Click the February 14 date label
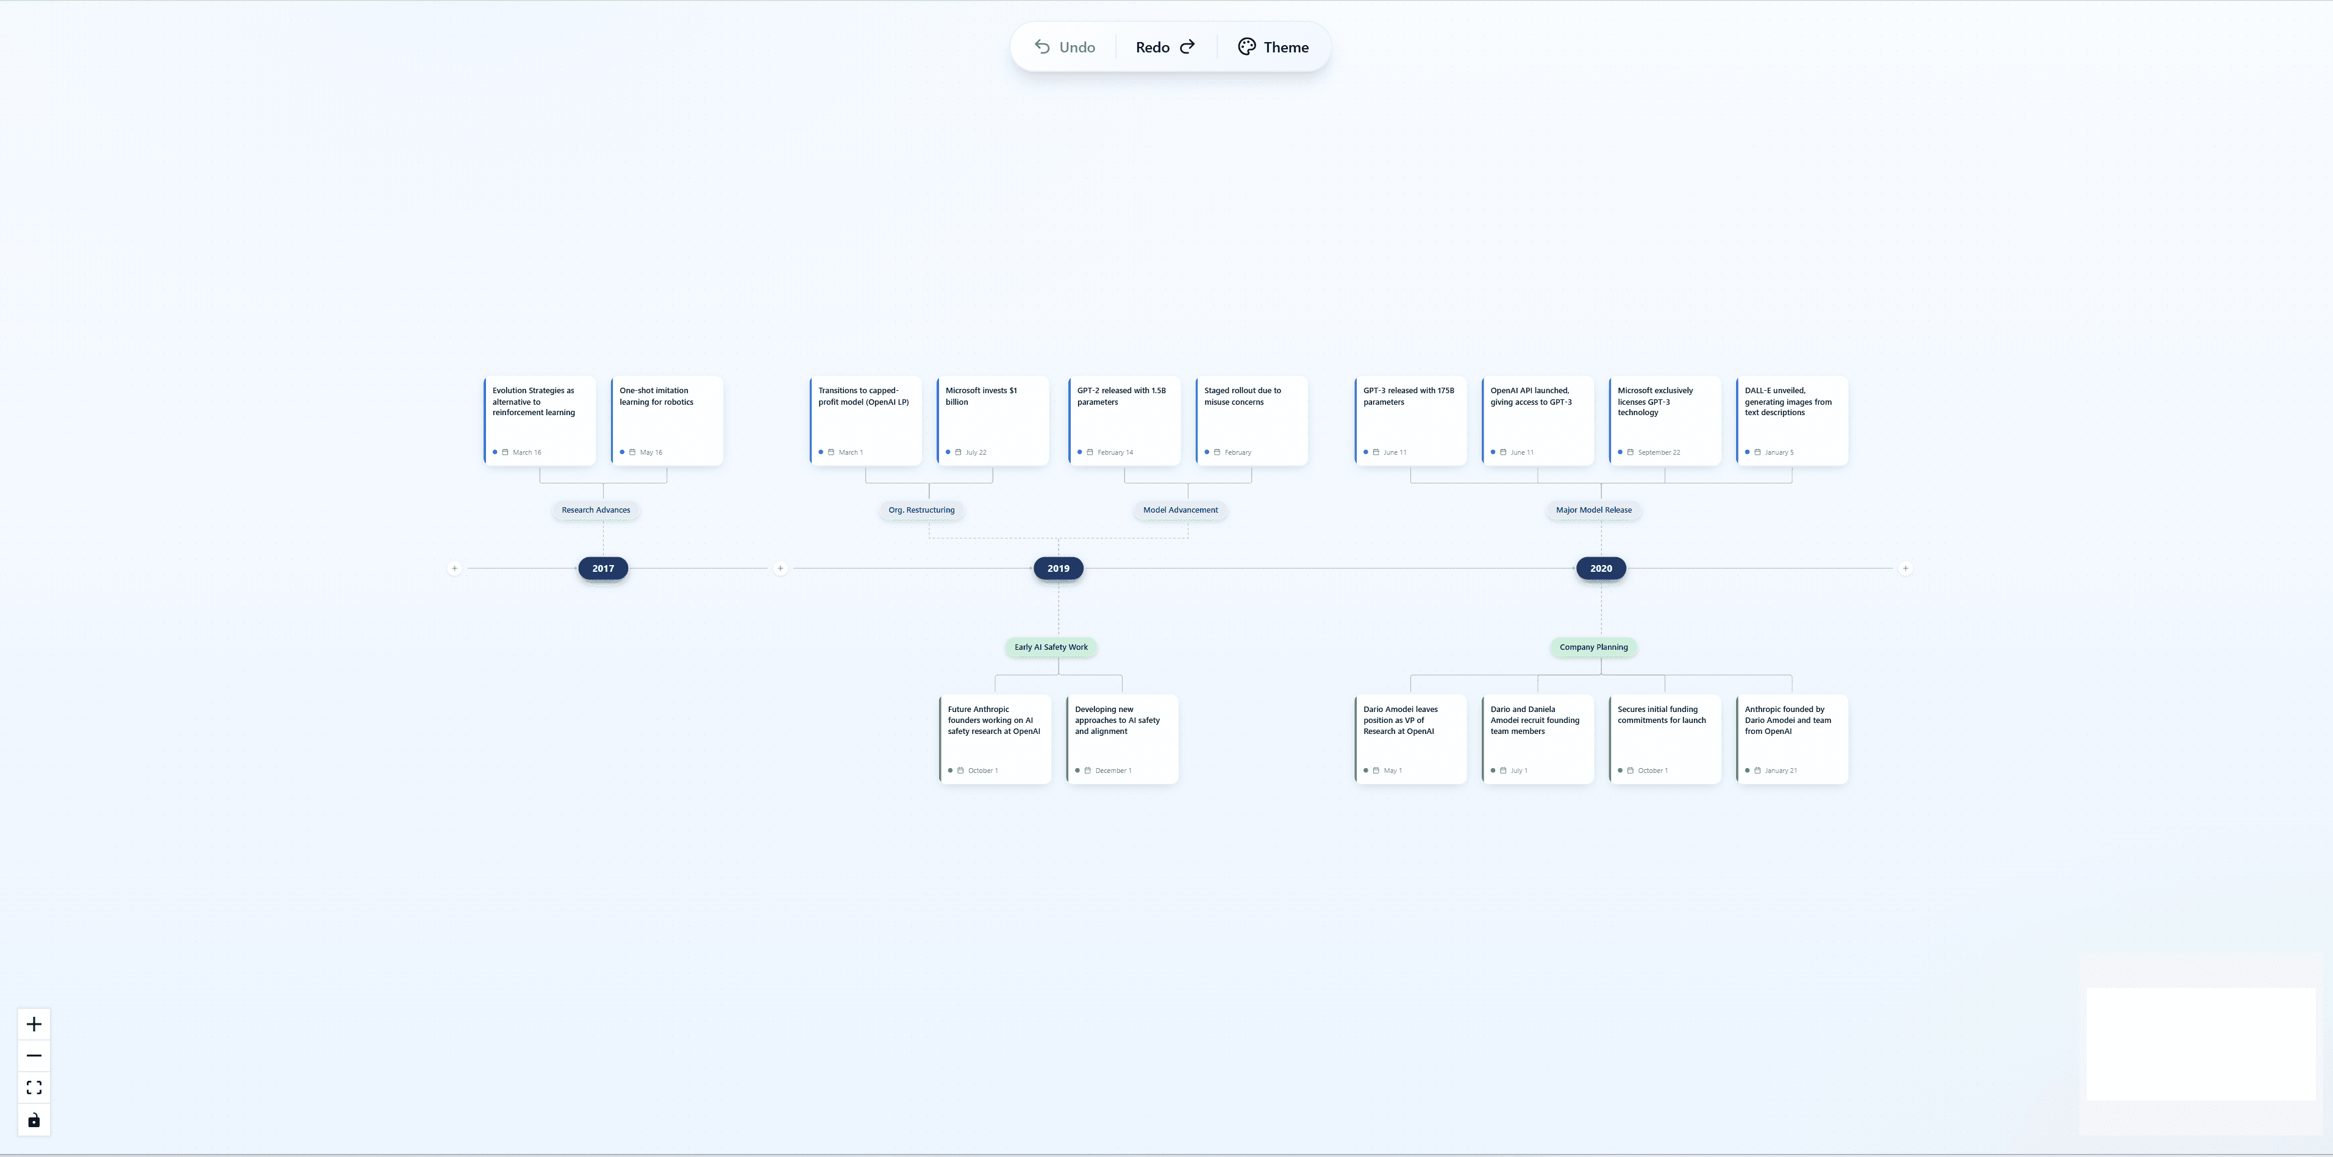2333x1157 pixels. 1115,452
